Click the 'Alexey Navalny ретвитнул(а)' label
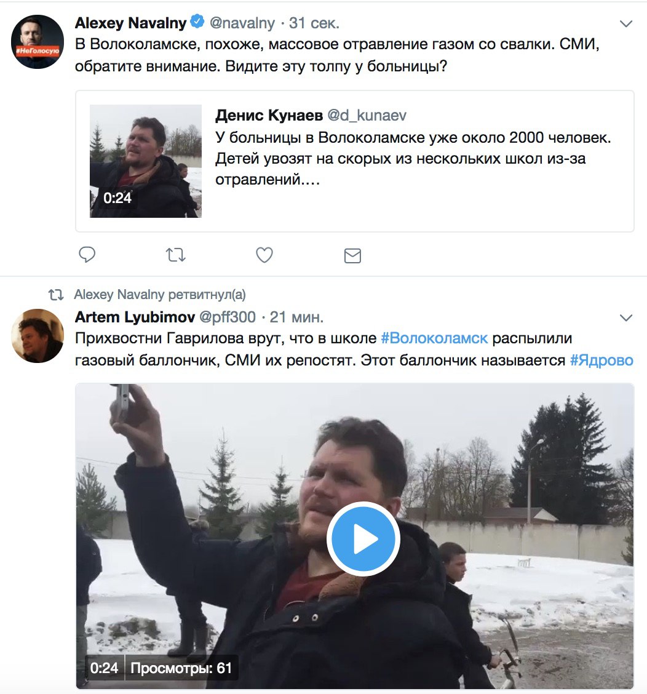This screenshot has width=647, height=694. click(x=160, y=294)
